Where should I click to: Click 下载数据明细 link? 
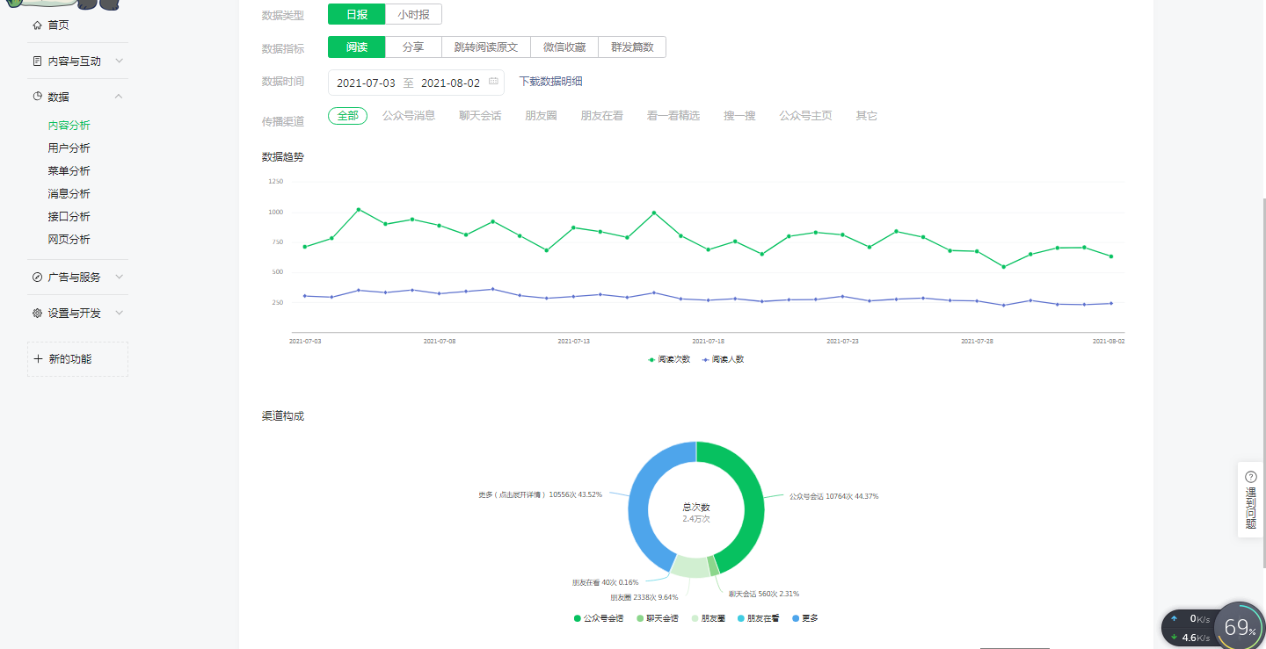pyautogui.click(x=550, y=82)
